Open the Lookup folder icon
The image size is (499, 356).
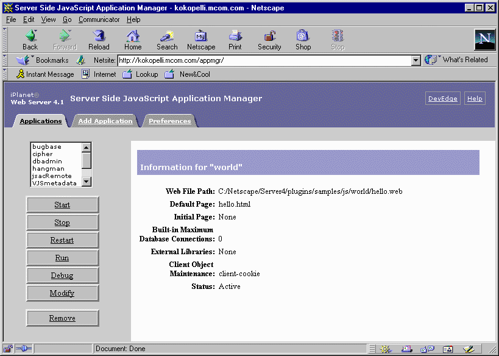127,74
